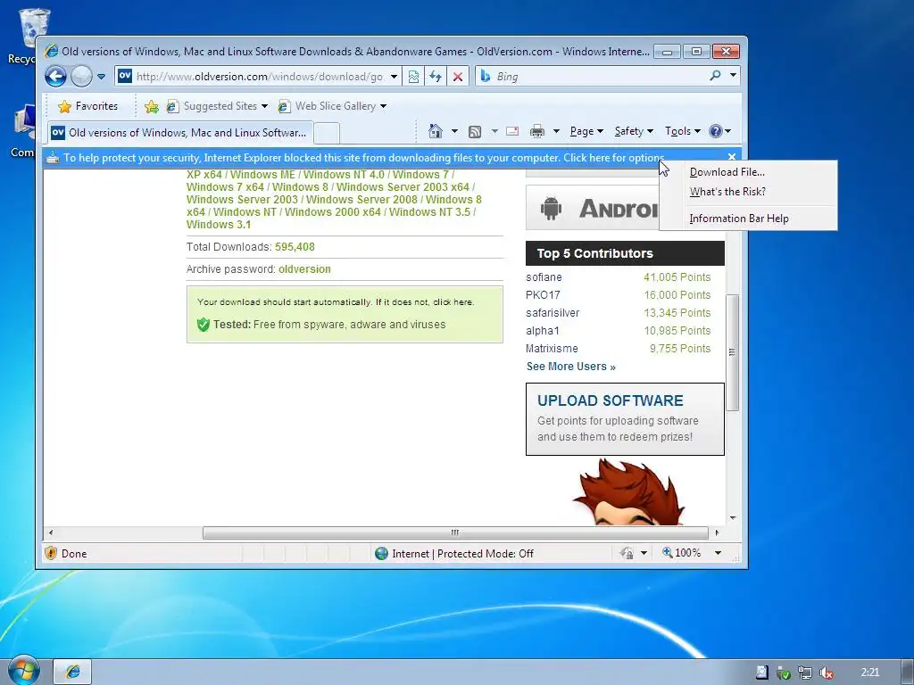The image size is (914, 685).
Task: Open the search provider dropdown arrow
Action: click(734, 76)
